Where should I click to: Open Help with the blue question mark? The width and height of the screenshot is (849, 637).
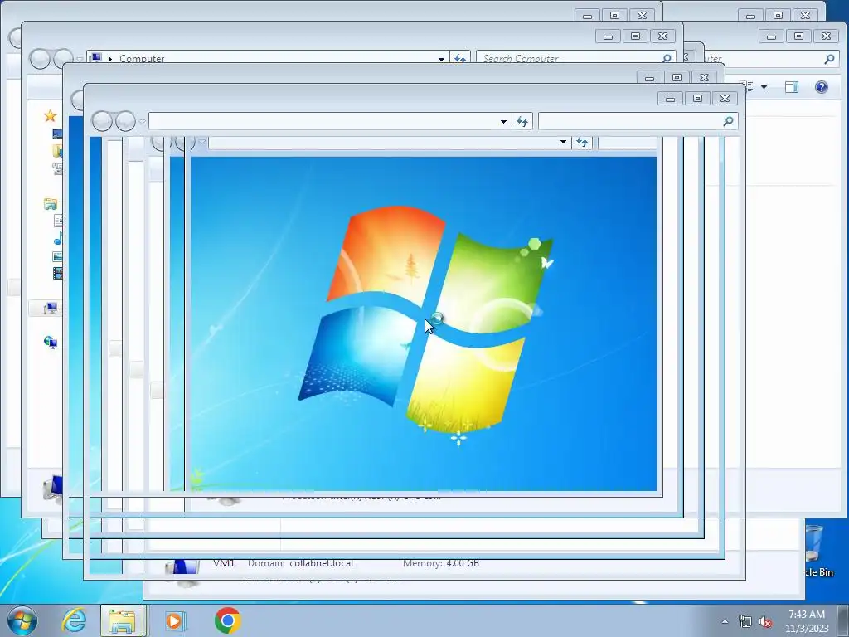point(822,86)
